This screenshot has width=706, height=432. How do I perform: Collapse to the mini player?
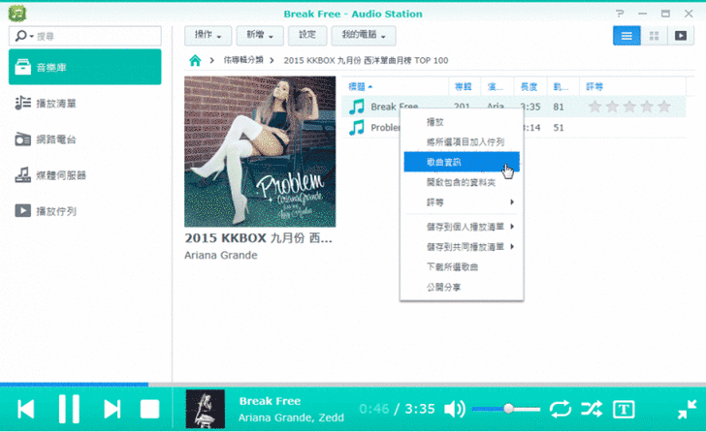click(687, 409)
